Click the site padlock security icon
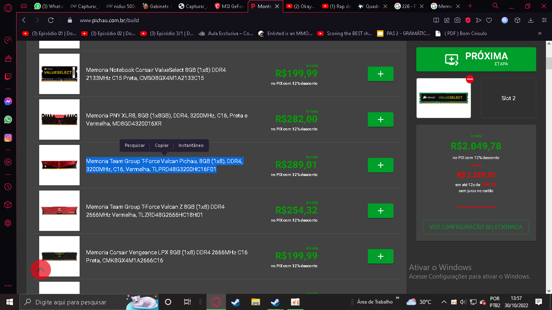 (x=70, y=20)
